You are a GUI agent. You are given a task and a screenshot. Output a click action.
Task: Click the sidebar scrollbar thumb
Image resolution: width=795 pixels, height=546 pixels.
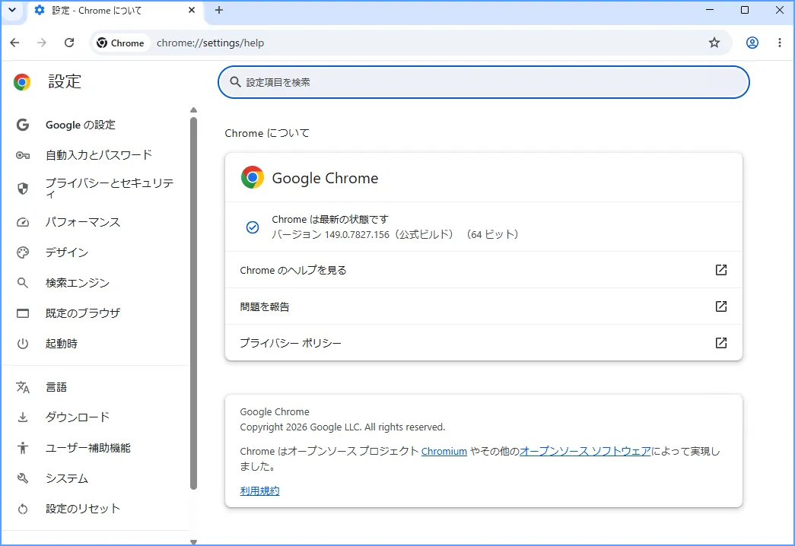[x=193, y=303]
